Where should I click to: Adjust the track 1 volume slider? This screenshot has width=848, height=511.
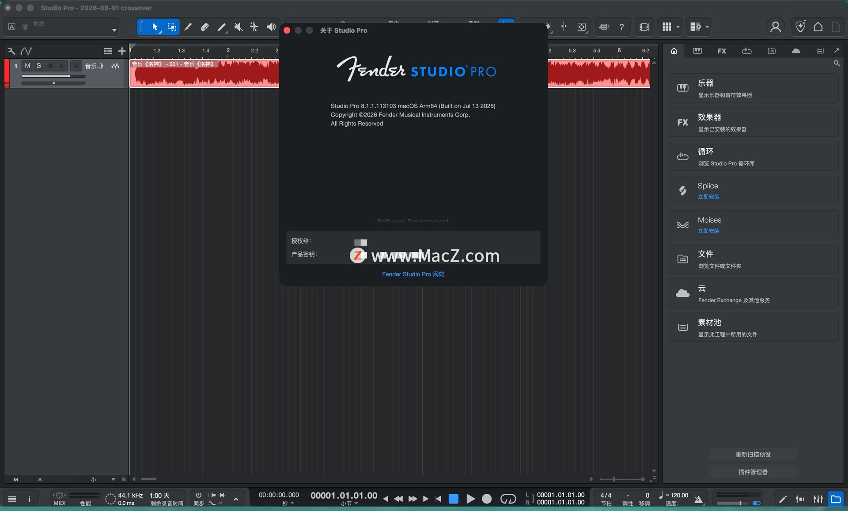point(53,76)
